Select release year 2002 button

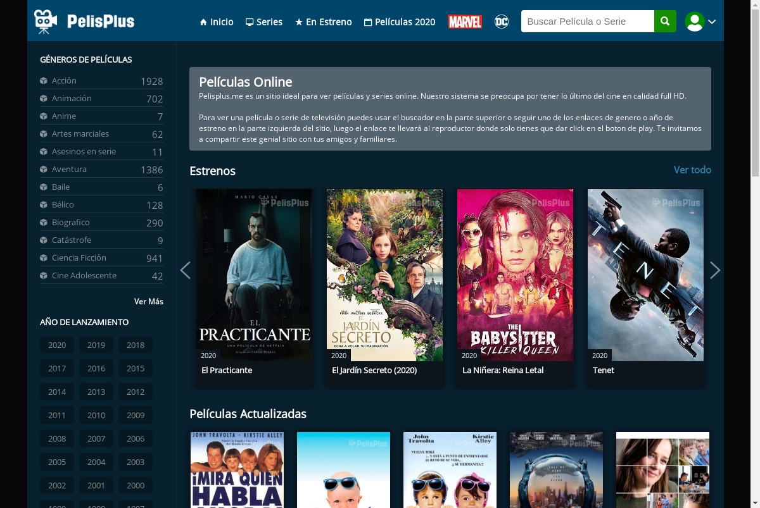tap(57, 485)
